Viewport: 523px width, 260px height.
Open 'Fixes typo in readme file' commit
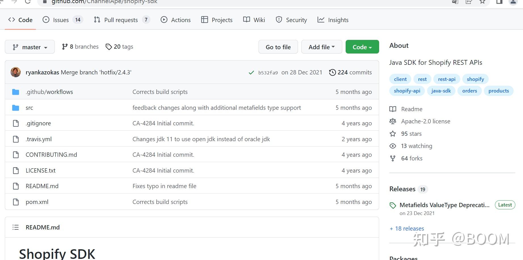[164, 186]
